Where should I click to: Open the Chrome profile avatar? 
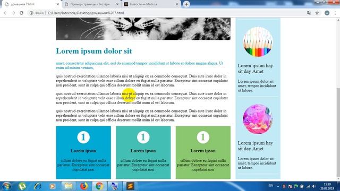327,13
